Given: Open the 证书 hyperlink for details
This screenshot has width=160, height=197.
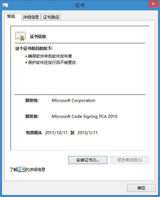Looking at the screenshot, I should pos(21,170).
